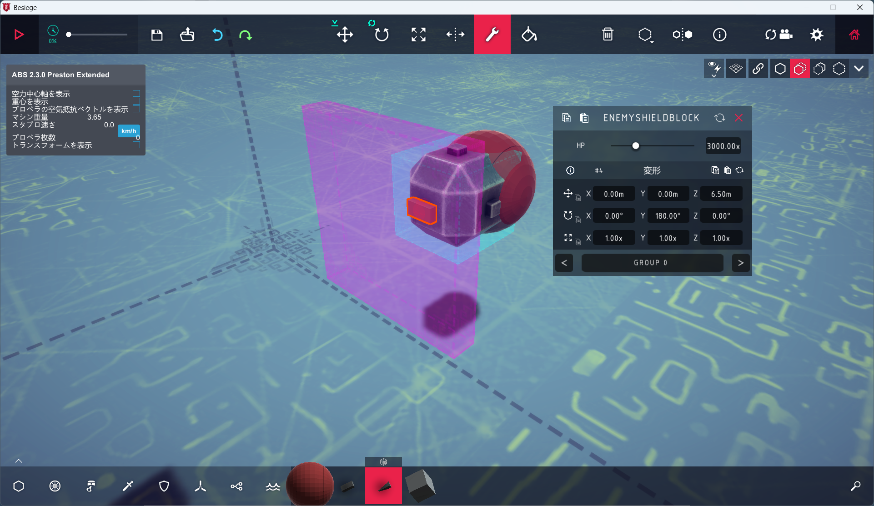Enable トランスフォームを表示 checkbox
Image resolution: width=874 pixels, height=506 pixels.
click(136, 145)
